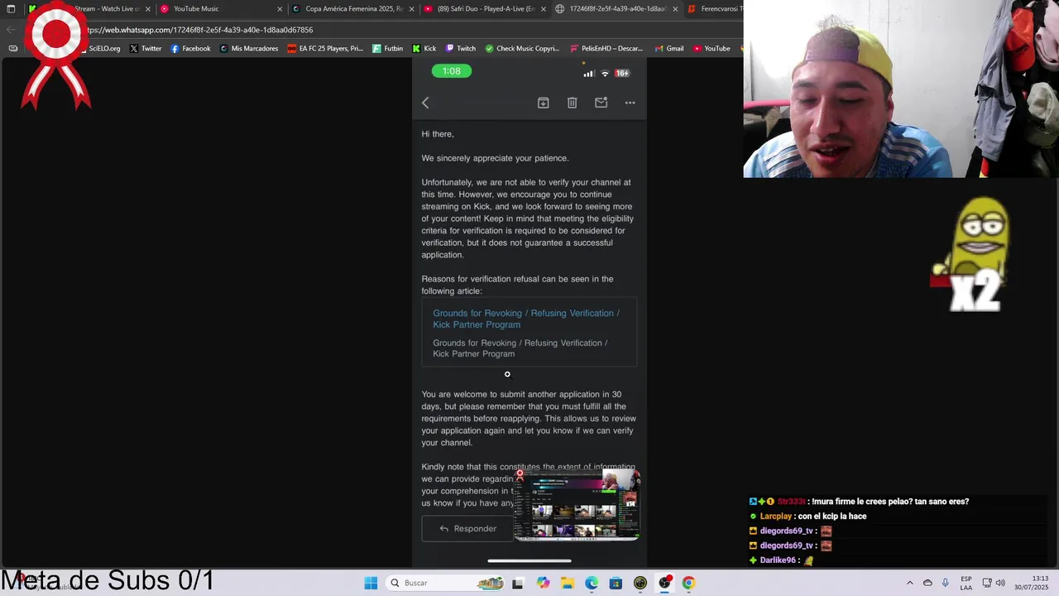1059x596 pixels.
Task: Click the microphone tray icon
Action: pyautogui.click(x=946, y=583)
